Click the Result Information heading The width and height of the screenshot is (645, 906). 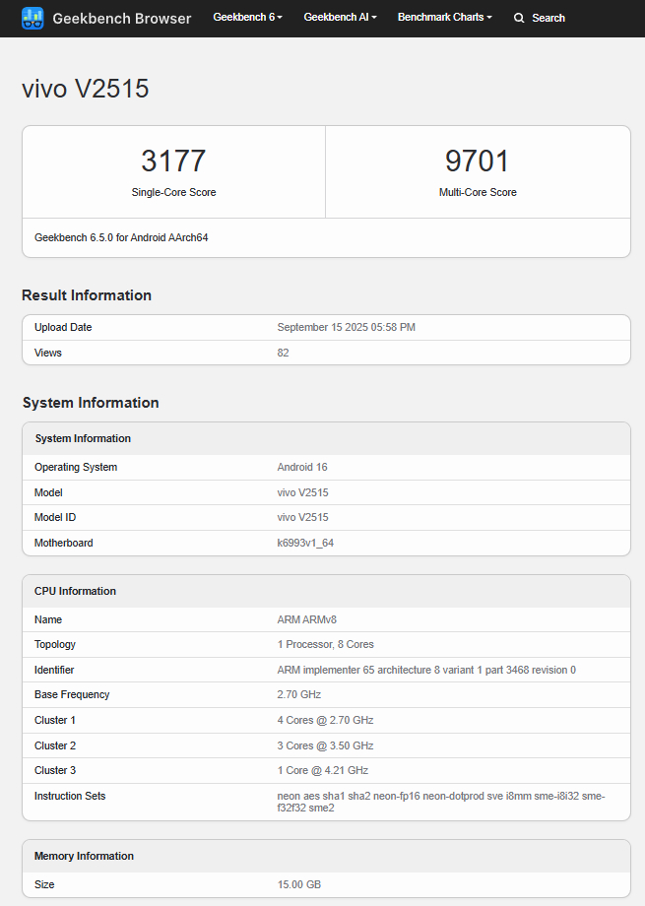[x=87, y=295]
